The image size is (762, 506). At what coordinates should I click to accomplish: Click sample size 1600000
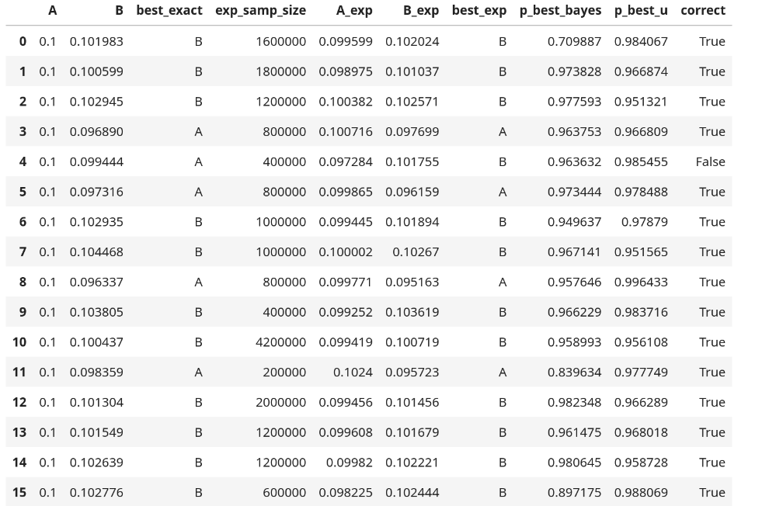point(281,42)
